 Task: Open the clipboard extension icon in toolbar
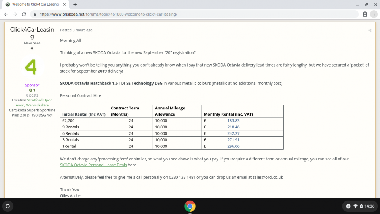(365, 14)
